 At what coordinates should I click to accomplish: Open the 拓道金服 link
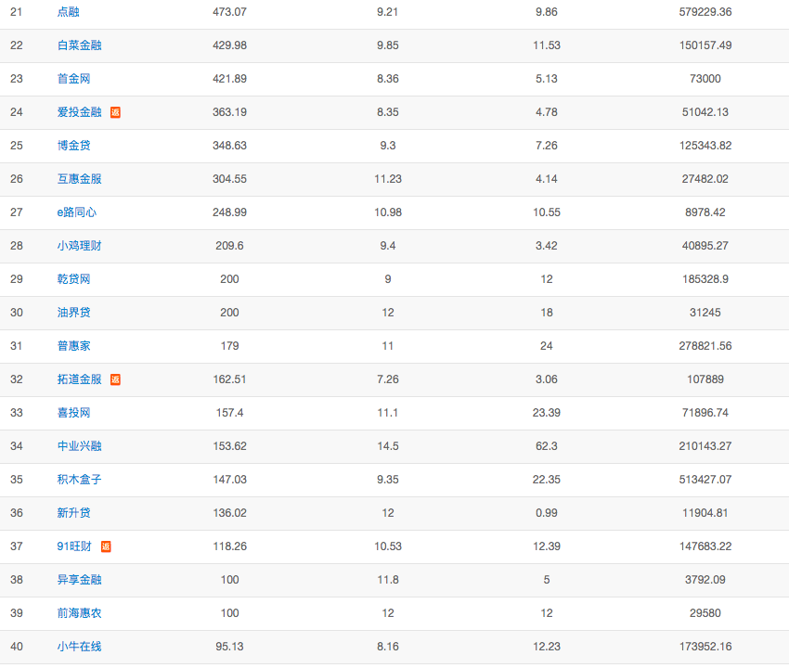[x=80, y=379]
